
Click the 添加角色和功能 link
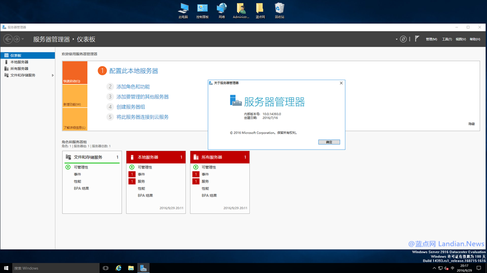click(x=133, y=87)
